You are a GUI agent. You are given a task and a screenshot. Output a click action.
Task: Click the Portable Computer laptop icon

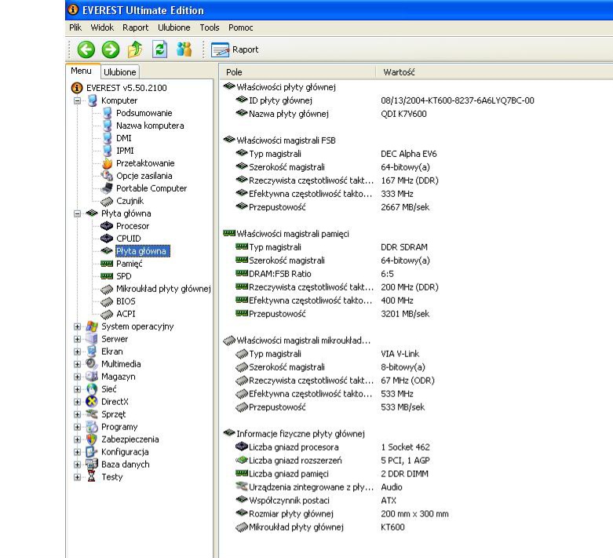tap(107, 188)
